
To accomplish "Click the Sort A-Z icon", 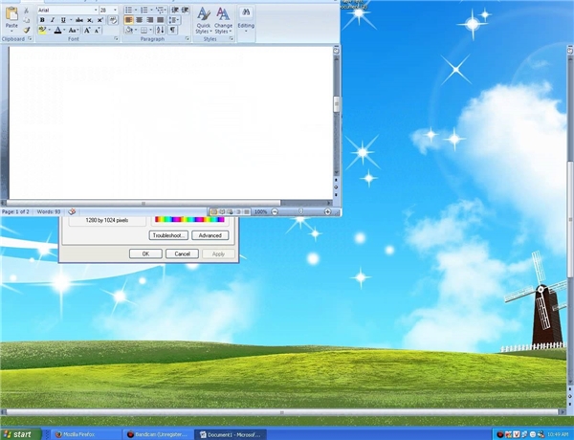I will pos(160,30).
